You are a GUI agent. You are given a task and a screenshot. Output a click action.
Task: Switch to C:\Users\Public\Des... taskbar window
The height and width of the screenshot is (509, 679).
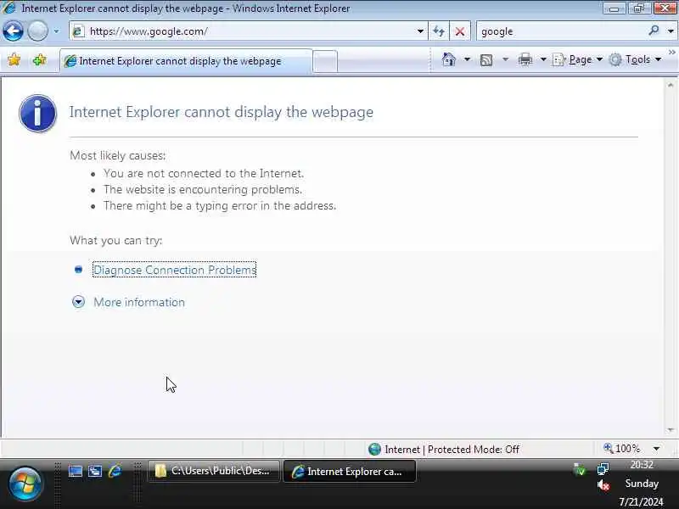(214, 471)
